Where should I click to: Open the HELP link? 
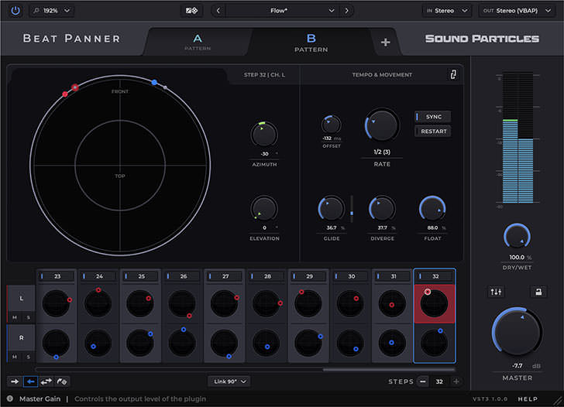pos(528,398)
